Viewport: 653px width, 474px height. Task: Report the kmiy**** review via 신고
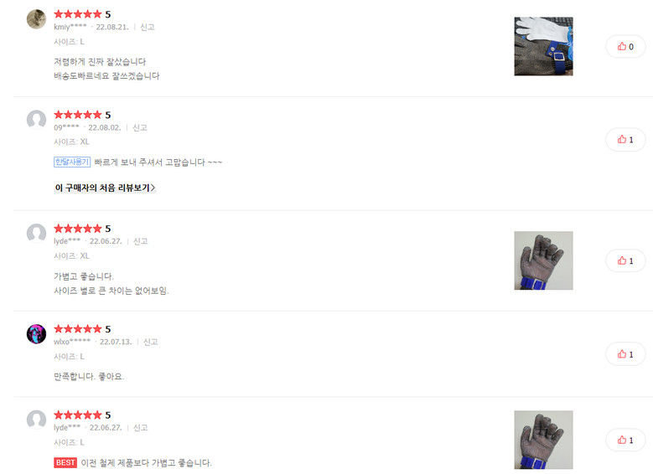[148, 27]
